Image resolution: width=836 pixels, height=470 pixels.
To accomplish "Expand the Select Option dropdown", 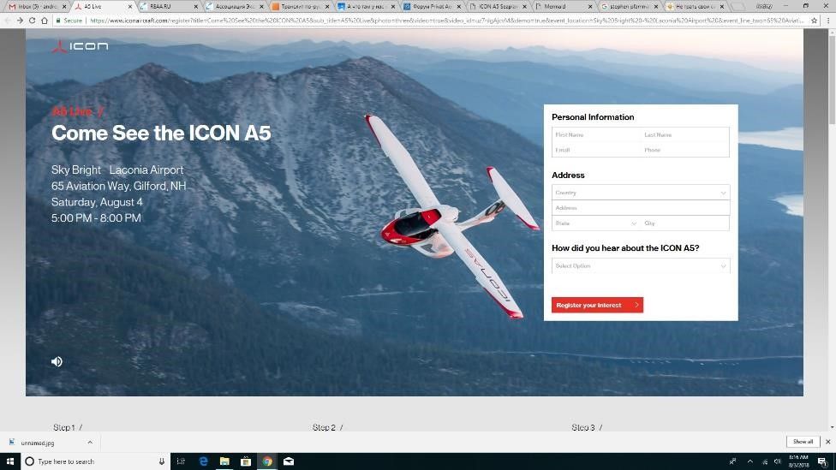I will tap(640, 266).
